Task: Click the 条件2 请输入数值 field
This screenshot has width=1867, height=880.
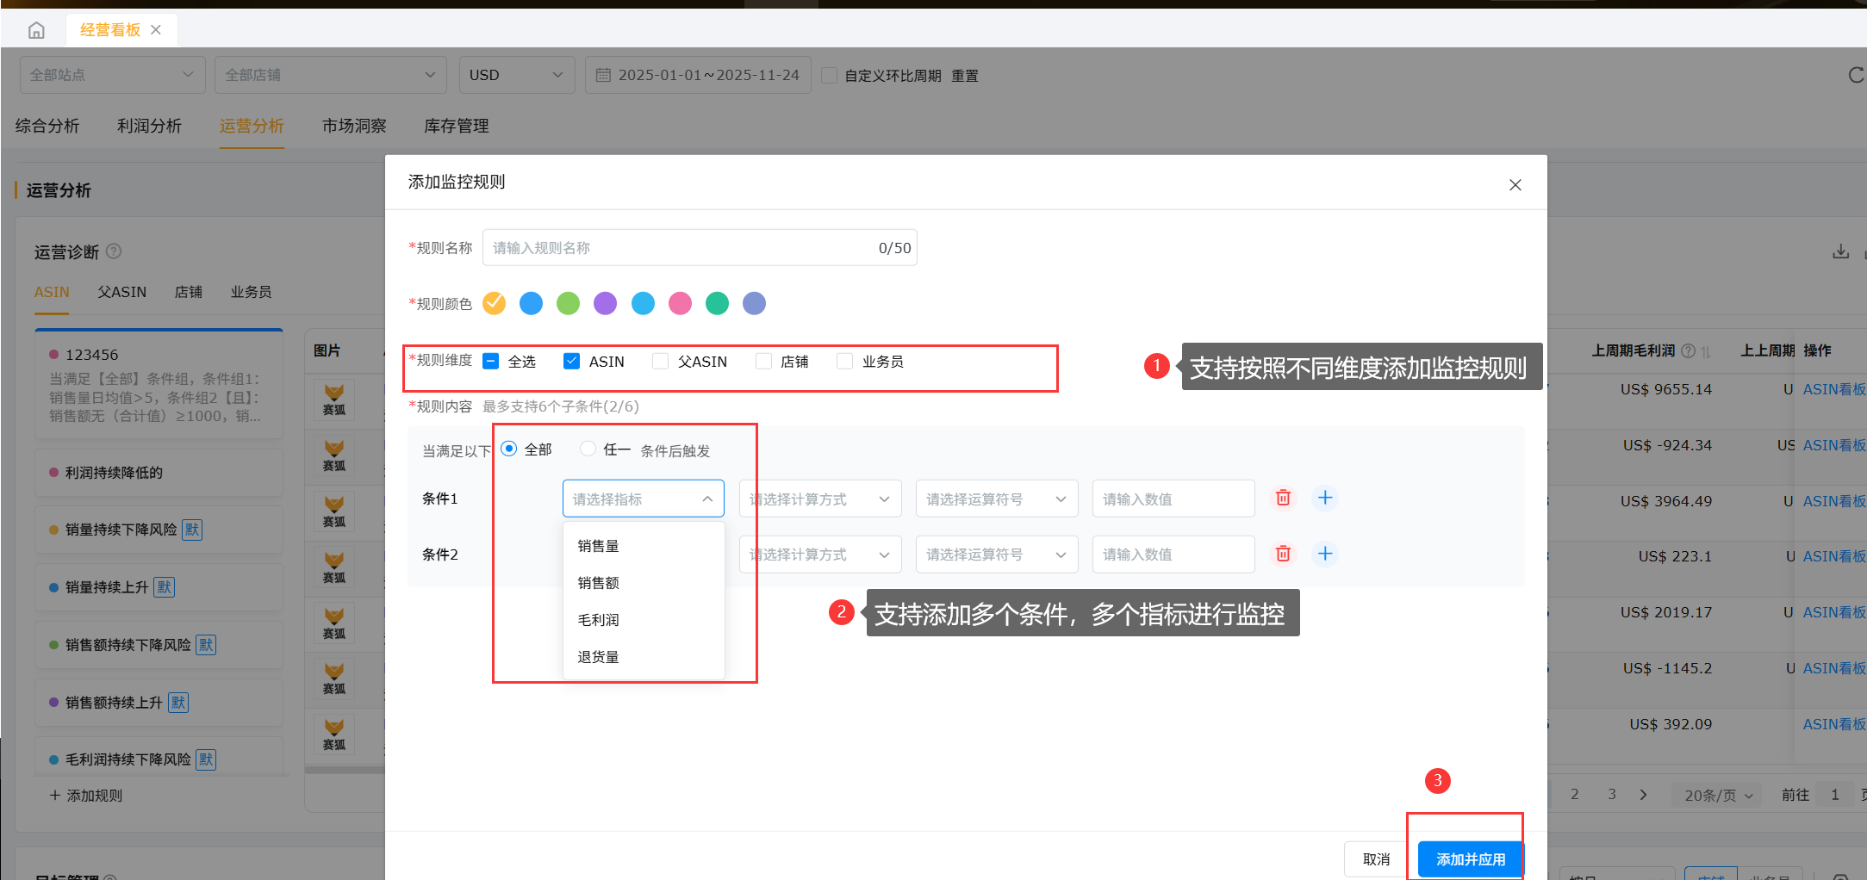Action: (1173, 555)
